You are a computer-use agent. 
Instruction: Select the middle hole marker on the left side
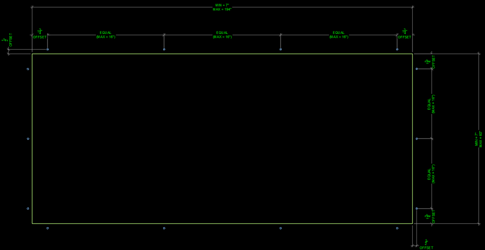[28, 139]
